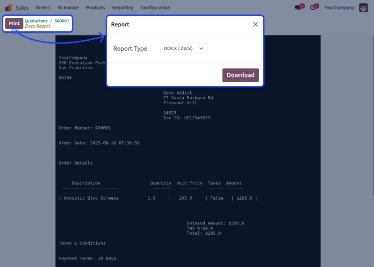Viewport: 374px width, 267px height.
Task: Open the Reporting menu
Action: (x=122, y=7)
